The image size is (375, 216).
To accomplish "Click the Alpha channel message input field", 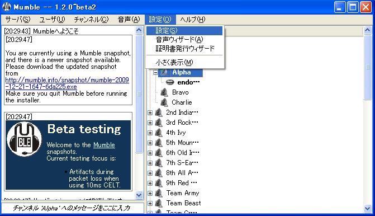I will [73, 208].
